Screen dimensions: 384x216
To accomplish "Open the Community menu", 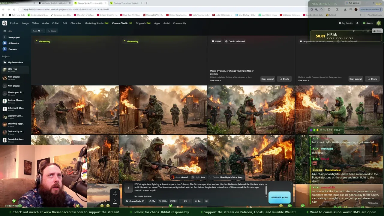I will tap(179, 23).
